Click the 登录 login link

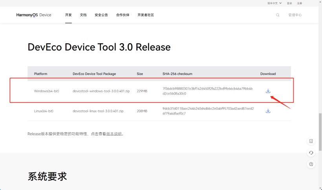(289, 3)
